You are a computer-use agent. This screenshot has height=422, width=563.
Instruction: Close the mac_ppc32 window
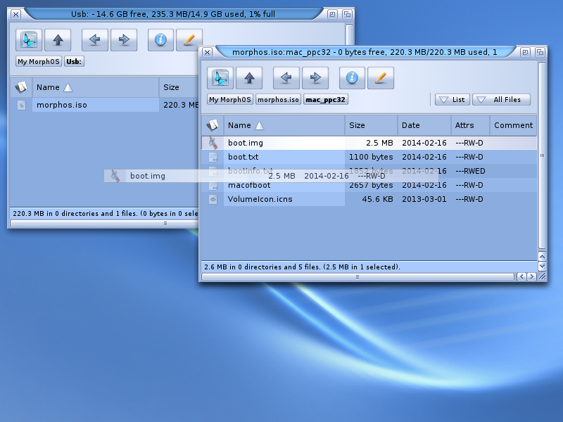click(x=207, y=52)
